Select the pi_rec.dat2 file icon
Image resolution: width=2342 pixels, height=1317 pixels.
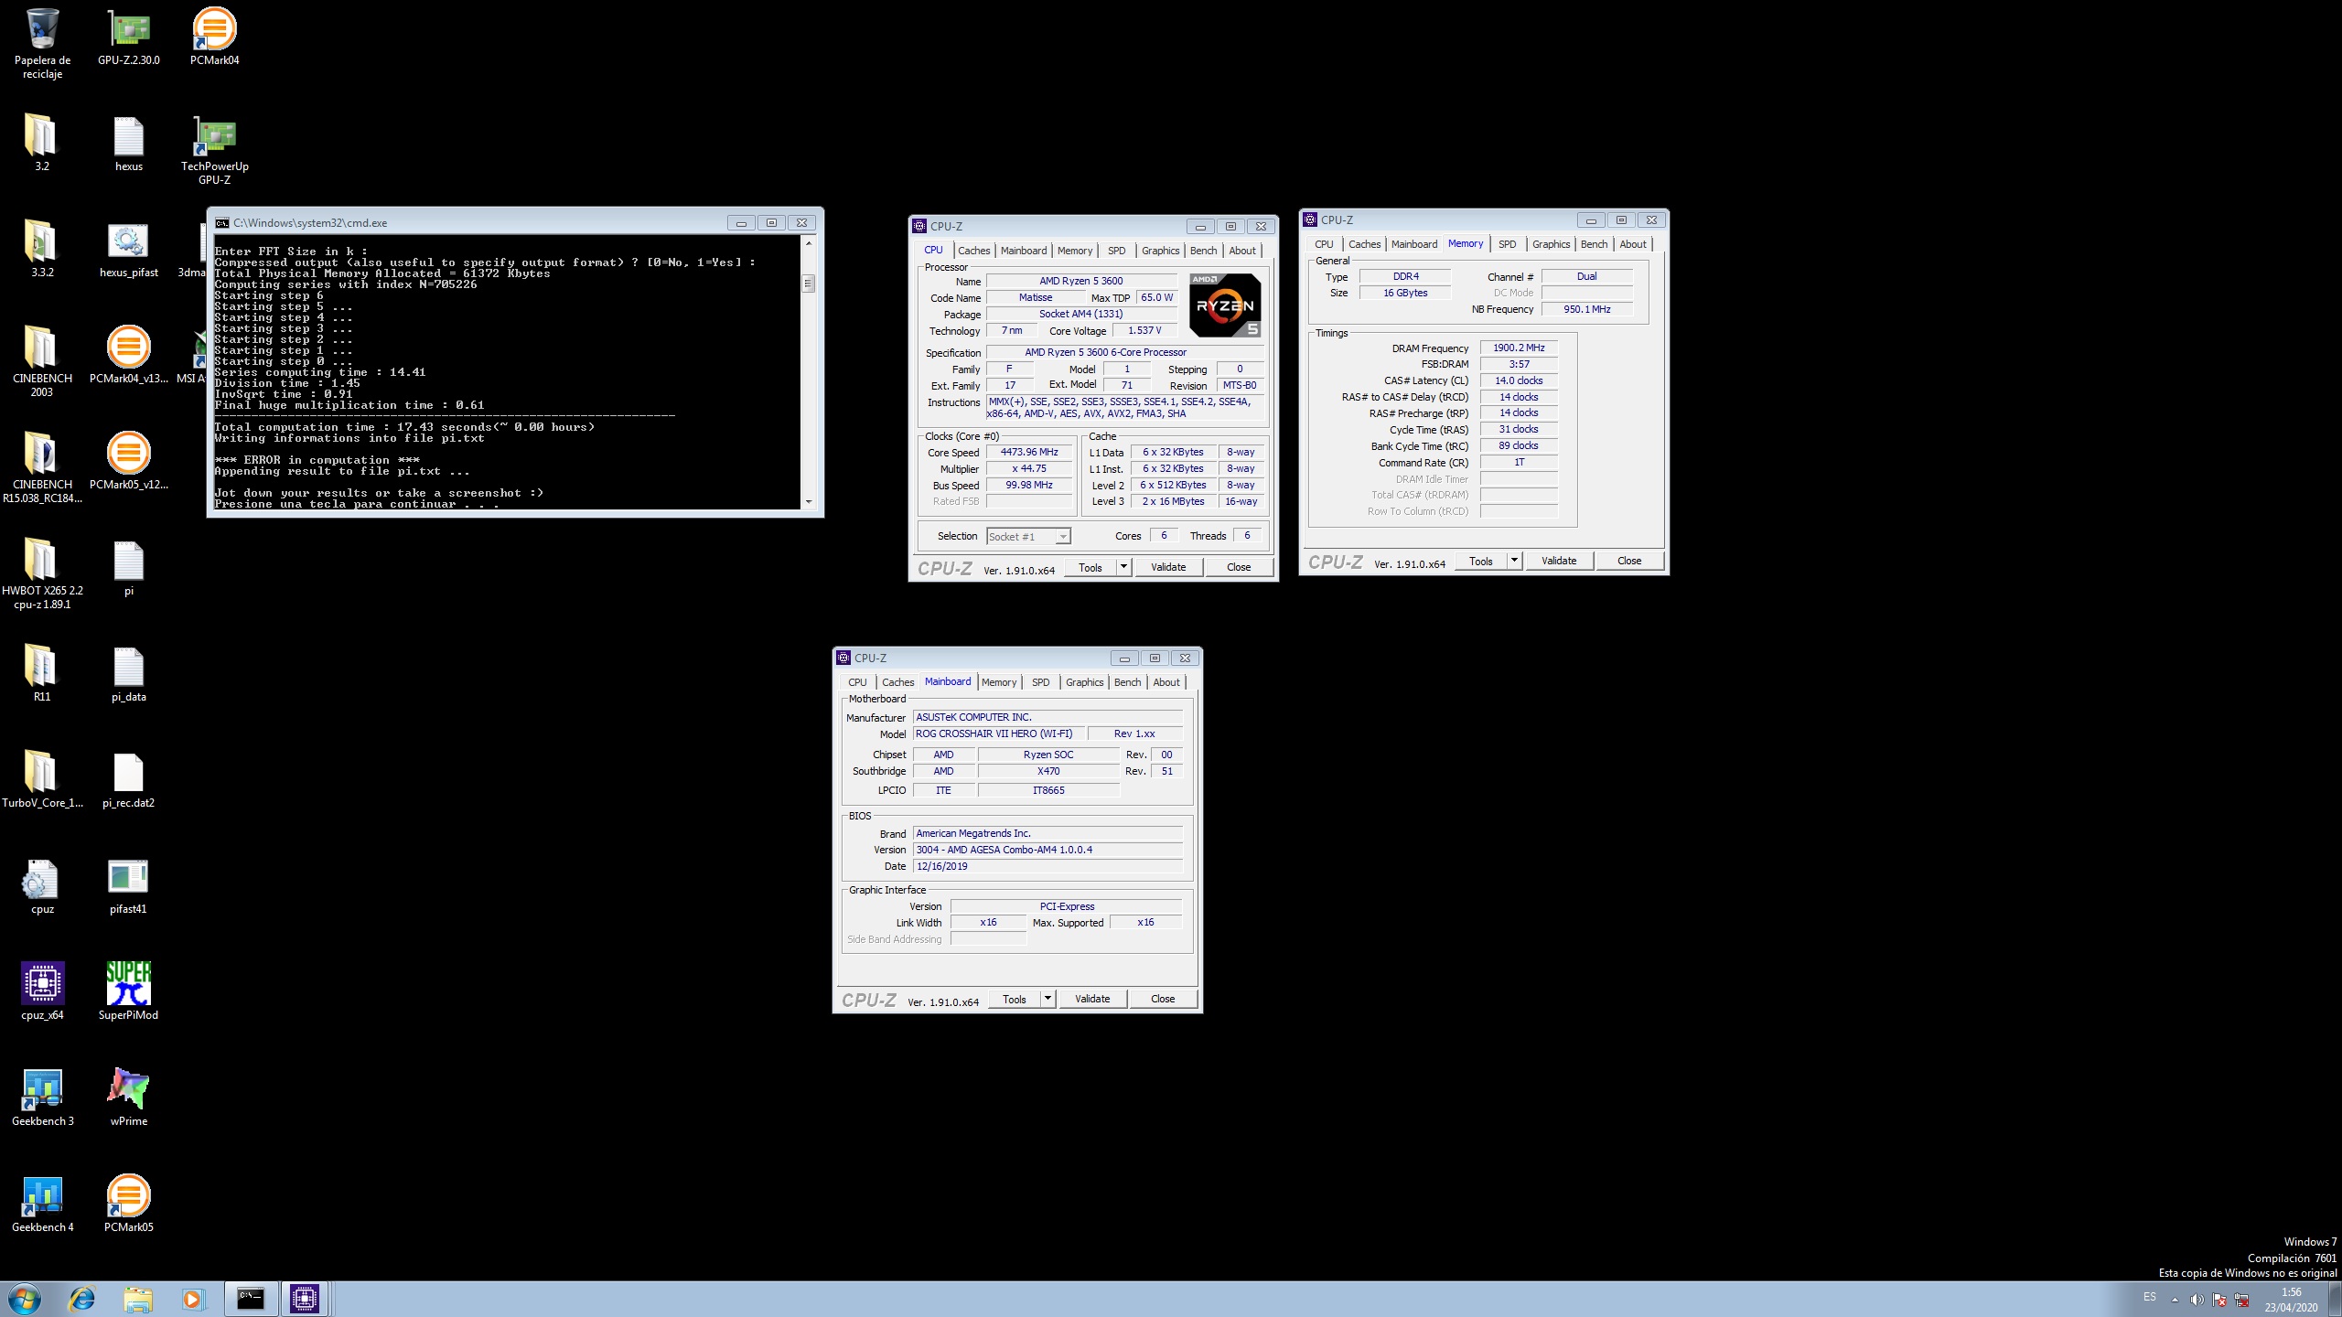click(x=128, y=780)
